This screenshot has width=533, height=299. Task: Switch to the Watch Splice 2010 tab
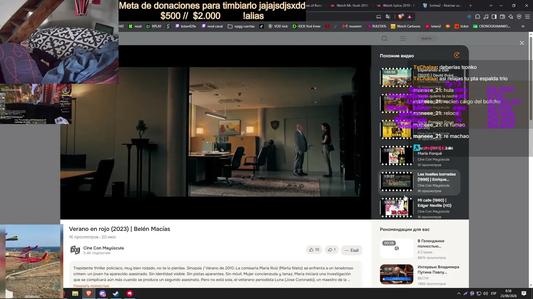coord(395,5)
